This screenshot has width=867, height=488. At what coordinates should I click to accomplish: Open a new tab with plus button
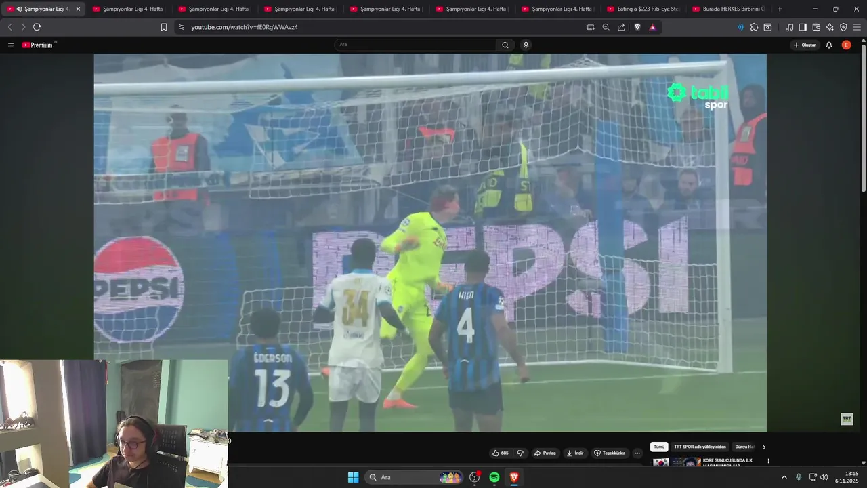(780, 9)
